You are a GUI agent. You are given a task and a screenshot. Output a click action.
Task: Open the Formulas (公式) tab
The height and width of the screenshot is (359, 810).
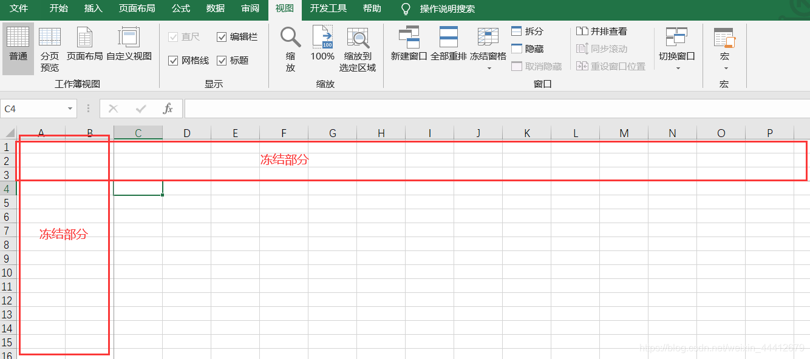click(x=181, y=8)
